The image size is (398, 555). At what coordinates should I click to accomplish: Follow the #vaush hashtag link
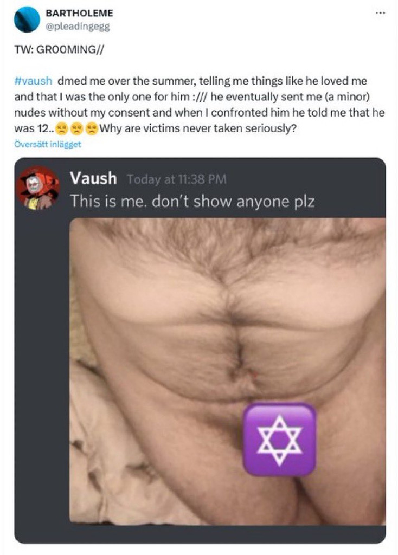(33, 81)
